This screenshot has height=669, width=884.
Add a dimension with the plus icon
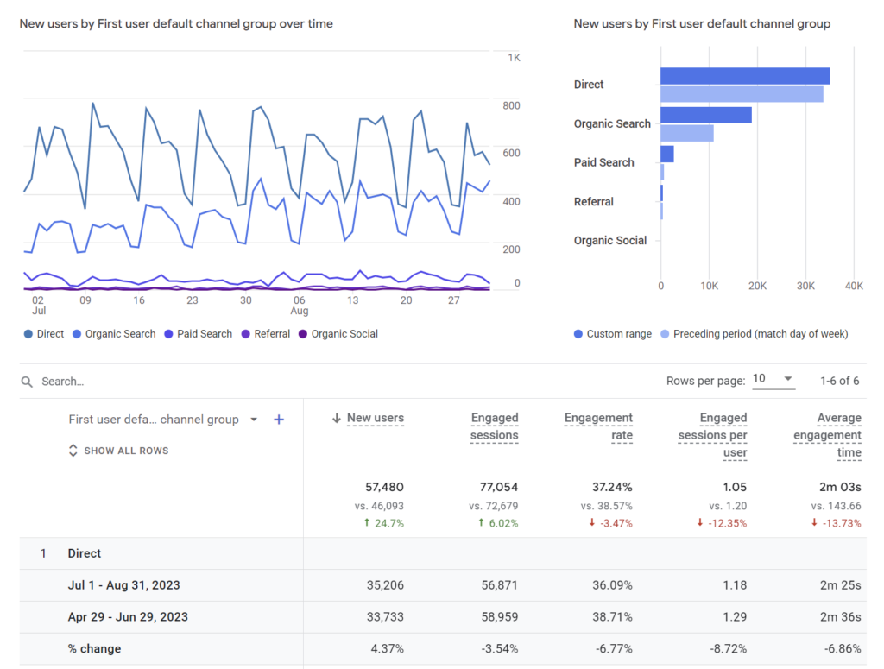279,420
